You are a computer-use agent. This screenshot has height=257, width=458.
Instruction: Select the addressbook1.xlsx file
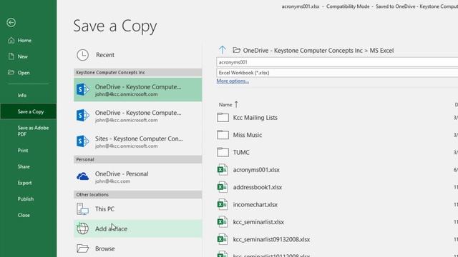258,187
